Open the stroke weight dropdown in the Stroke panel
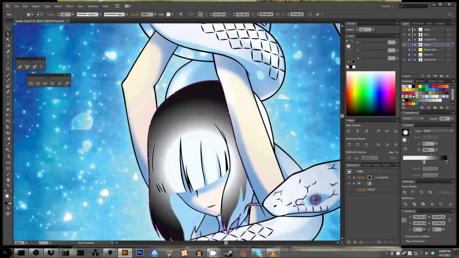The width and height of the screenshot is (459, 258). [373, 29]
